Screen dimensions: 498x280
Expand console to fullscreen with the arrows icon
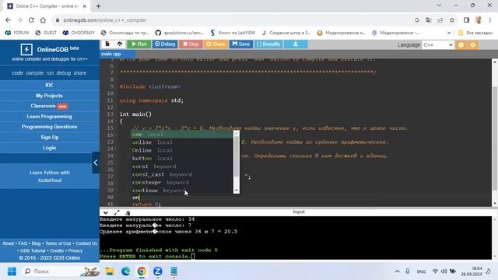[x=117, y=212]
